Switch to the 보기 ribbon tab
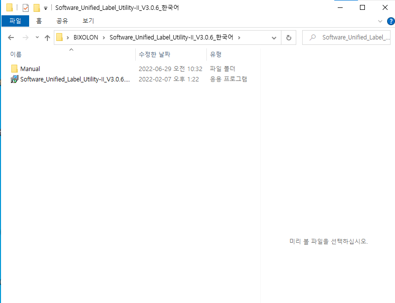 click(88, 21)
